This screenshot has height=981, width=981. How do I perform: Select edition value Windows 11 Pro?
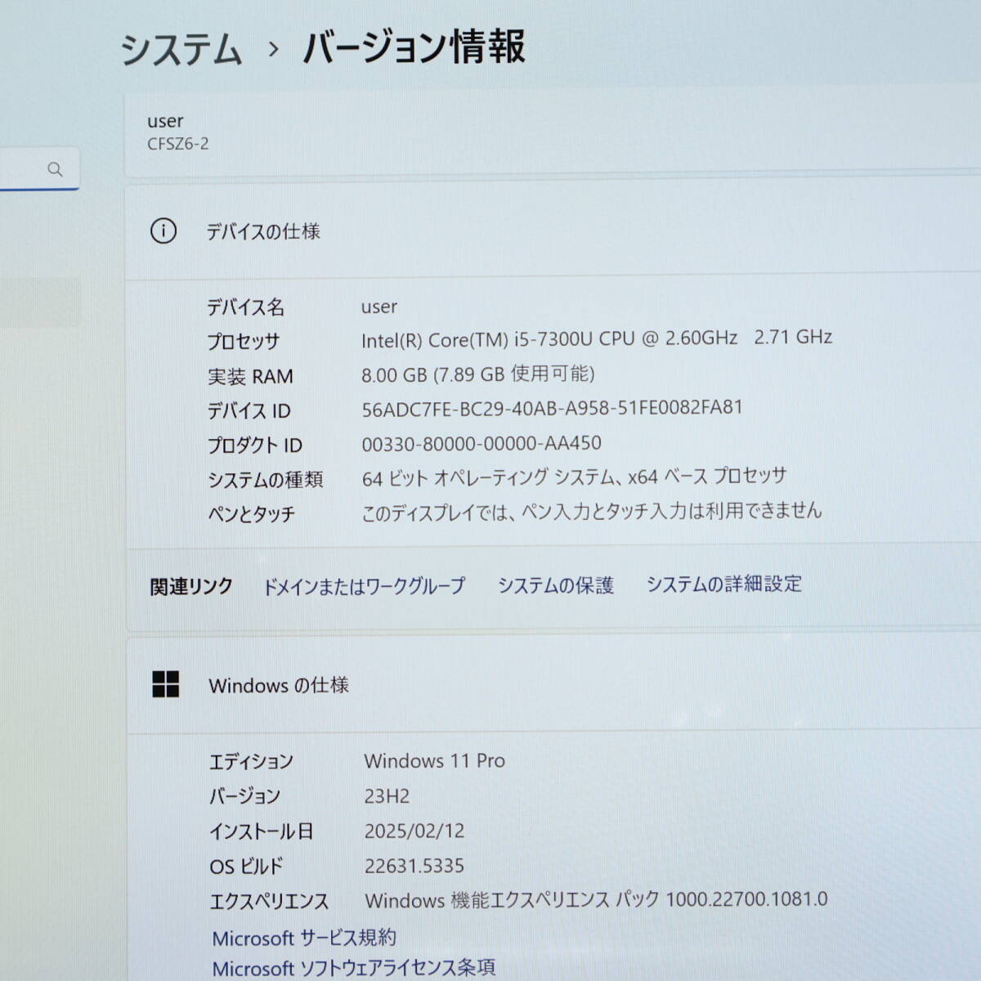pyautogui.click(x=435, y=760)
